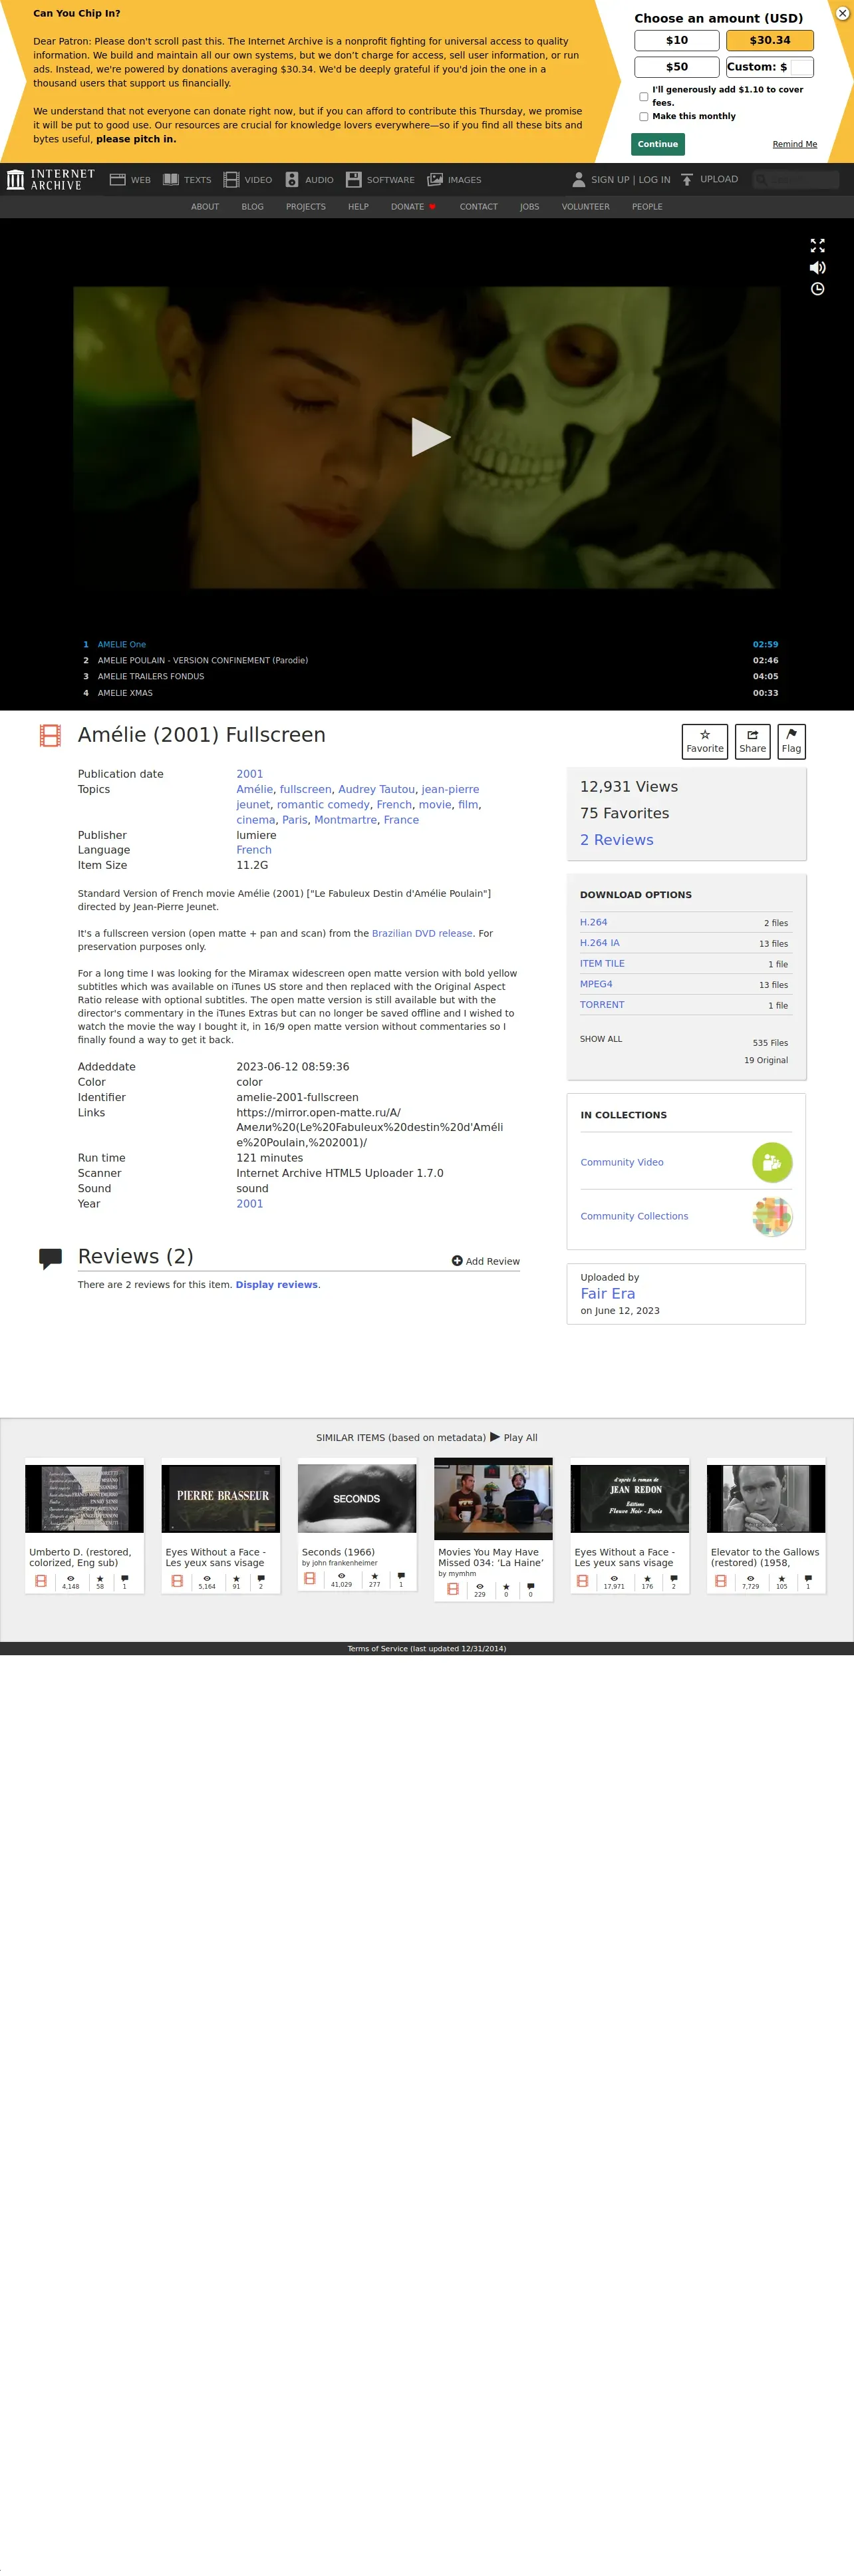854x2576 pixels.
Task: Open the Community Video collection icon
Action: 772,1163
